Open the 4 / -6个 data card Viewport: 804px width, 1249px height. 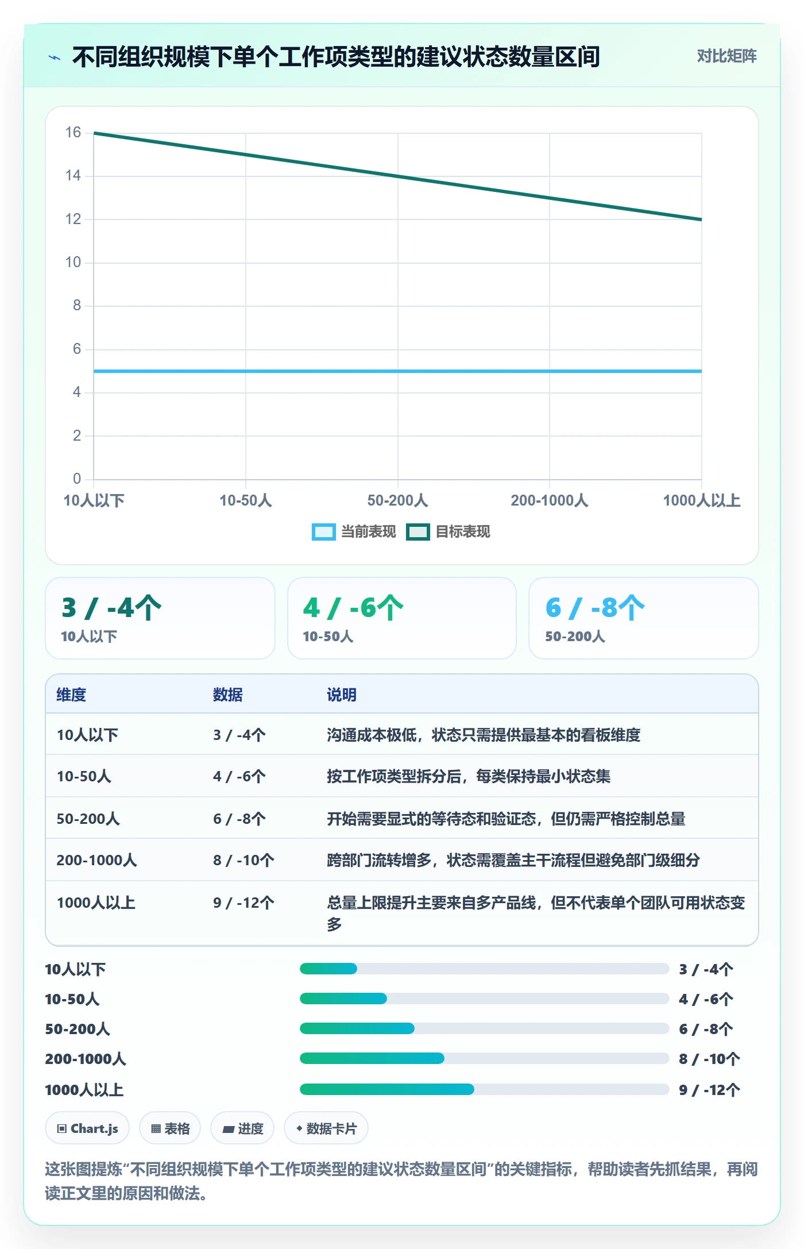[x=402, y=618]
